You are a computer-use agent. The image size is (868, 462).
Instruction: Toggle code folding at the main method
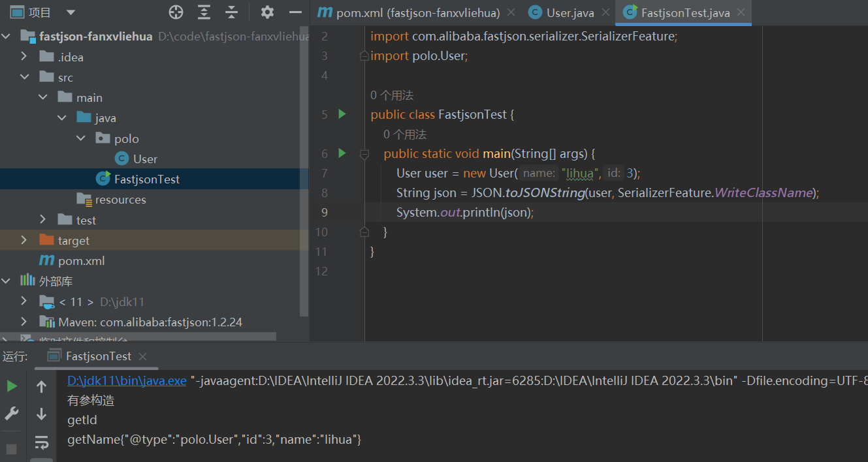[364, 154]
